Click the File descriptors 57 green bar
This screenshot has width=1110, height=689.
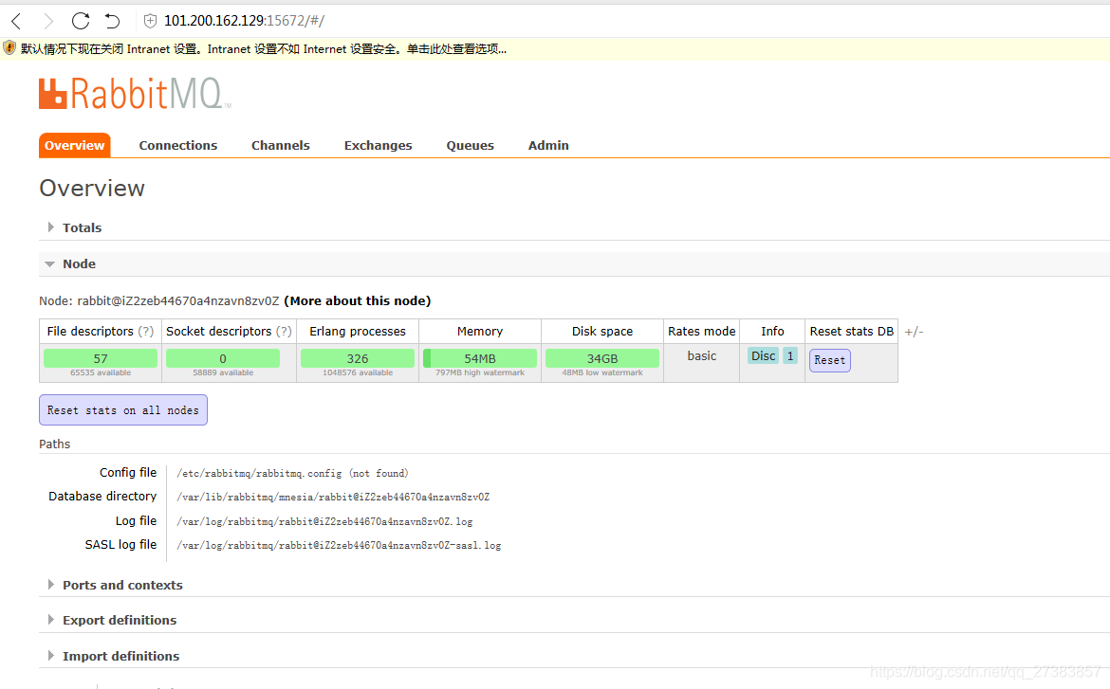click(x=101, y=358)
